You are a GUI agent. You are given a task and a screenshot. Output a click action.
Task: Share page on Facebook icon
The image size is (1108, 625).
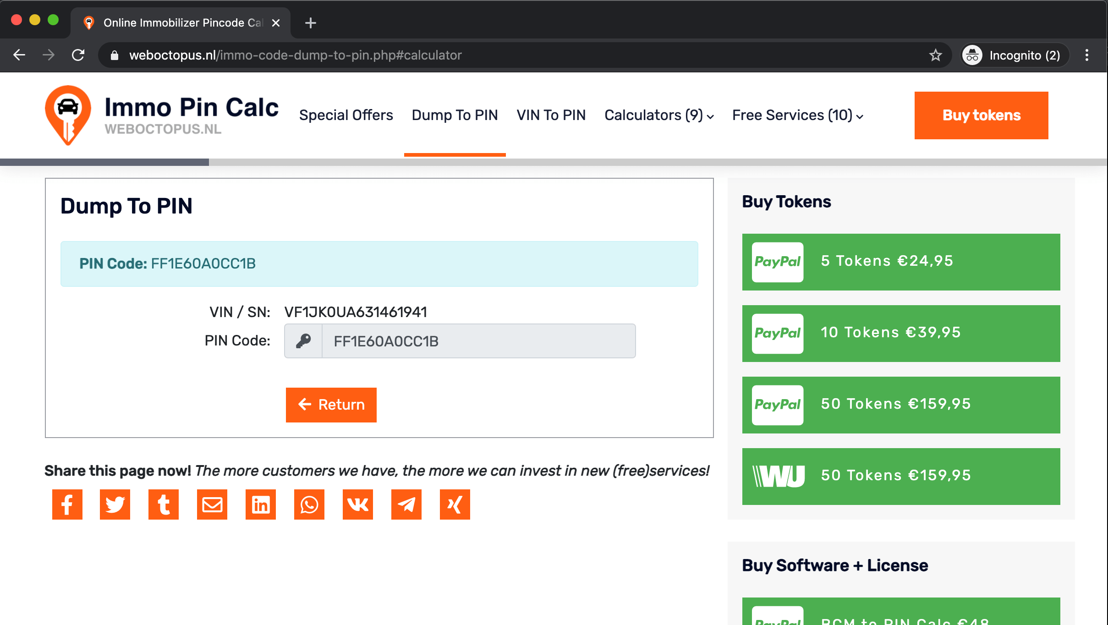point(67,504)
